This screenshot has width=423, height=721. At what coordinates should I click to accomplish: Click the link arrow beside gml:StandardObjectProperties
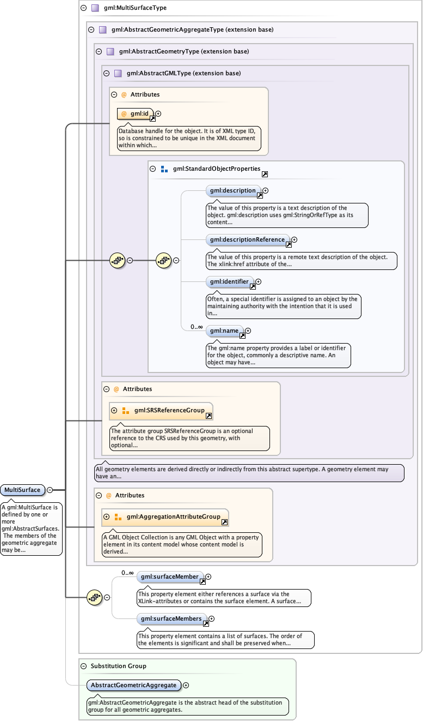[x=265, y=174]
